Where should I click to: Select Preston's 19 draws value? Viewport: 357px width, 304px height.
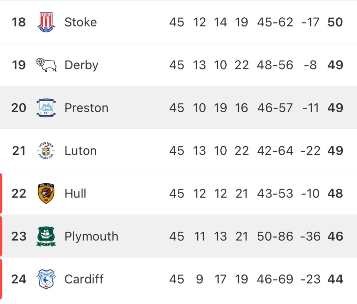220,108
